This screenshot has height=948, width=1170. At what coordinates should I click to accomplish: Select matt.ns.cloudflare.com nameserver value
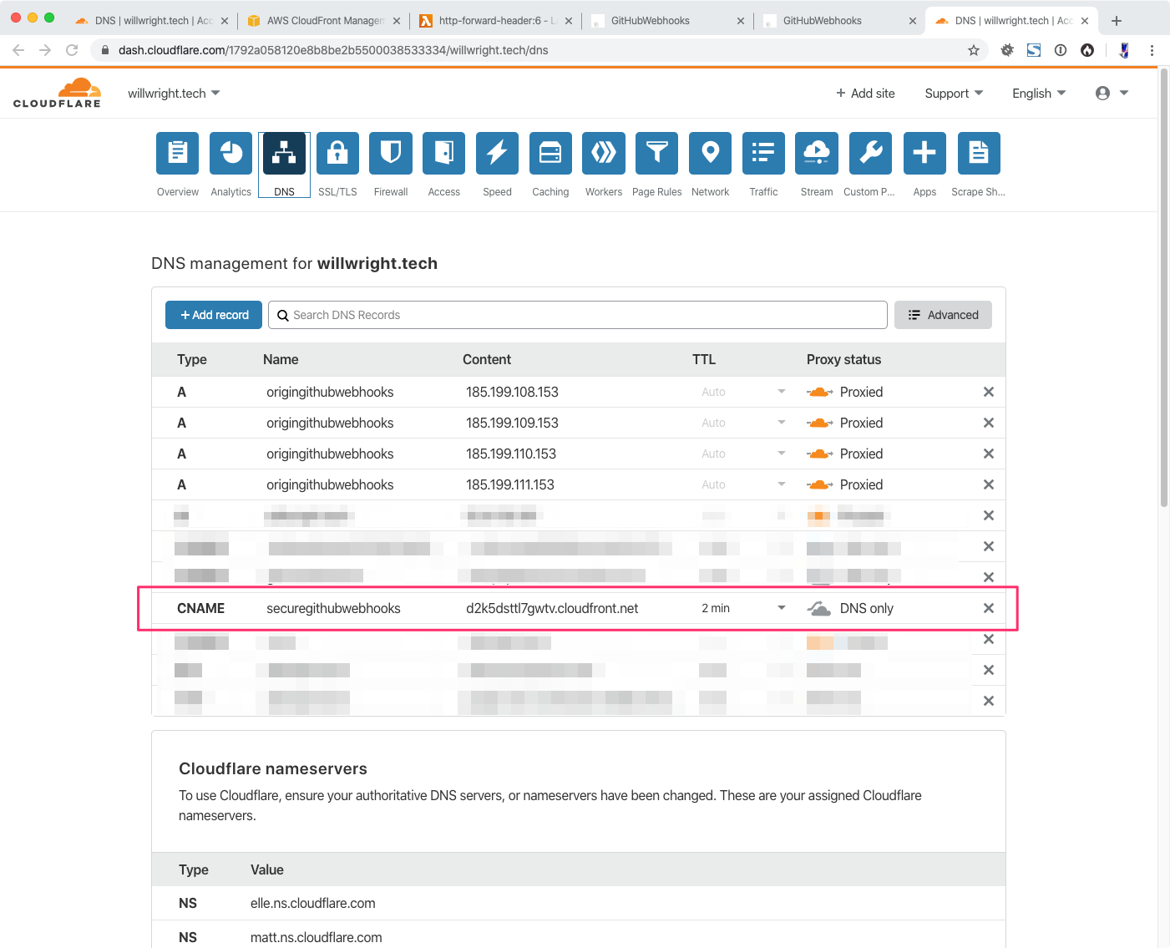[x=317, y=937]
